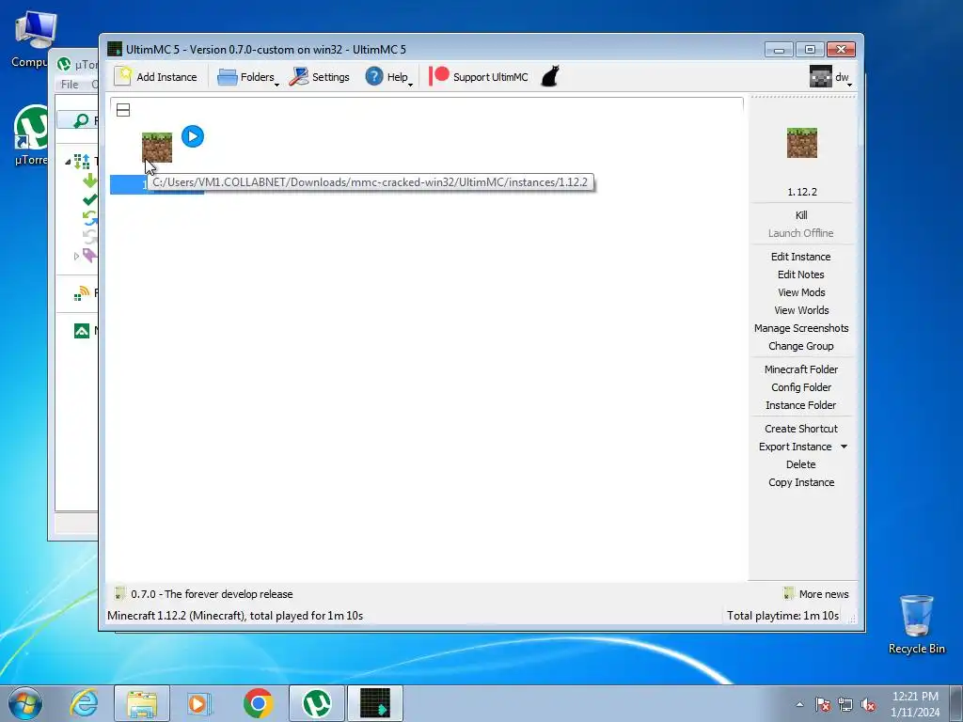The width and height of the screenshot is (963, 722).
Task: Open Google Chrome from the taskbar
Action: 258,703
